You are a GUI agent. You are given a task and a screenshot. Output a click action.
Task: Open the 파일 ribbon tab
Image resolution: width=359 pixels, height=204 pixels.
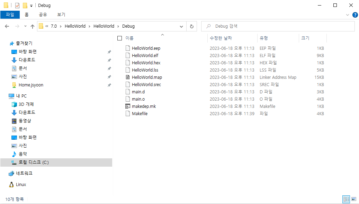(10, 15)
